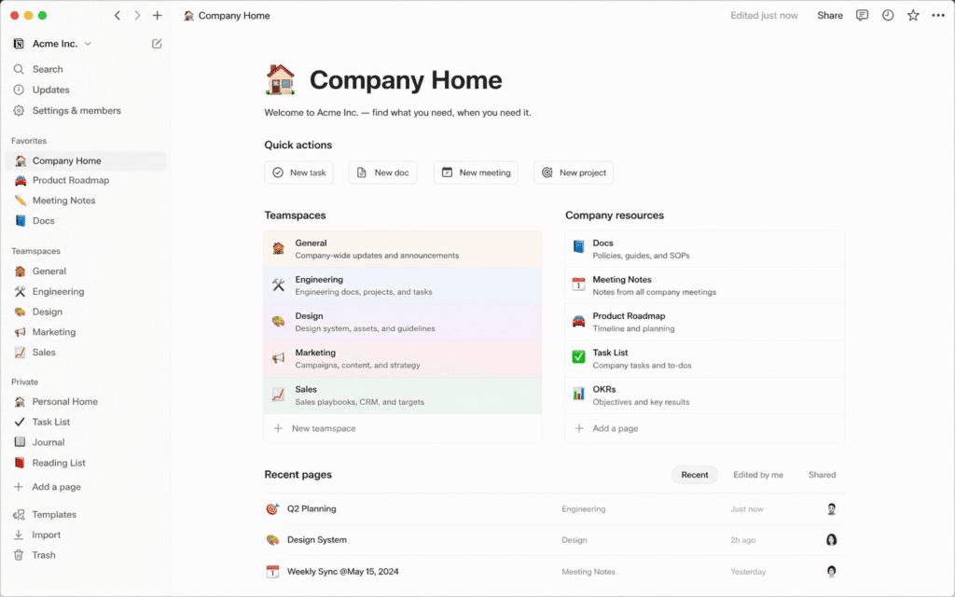
Task: Click the New project quick action
Action: point(574,173)
